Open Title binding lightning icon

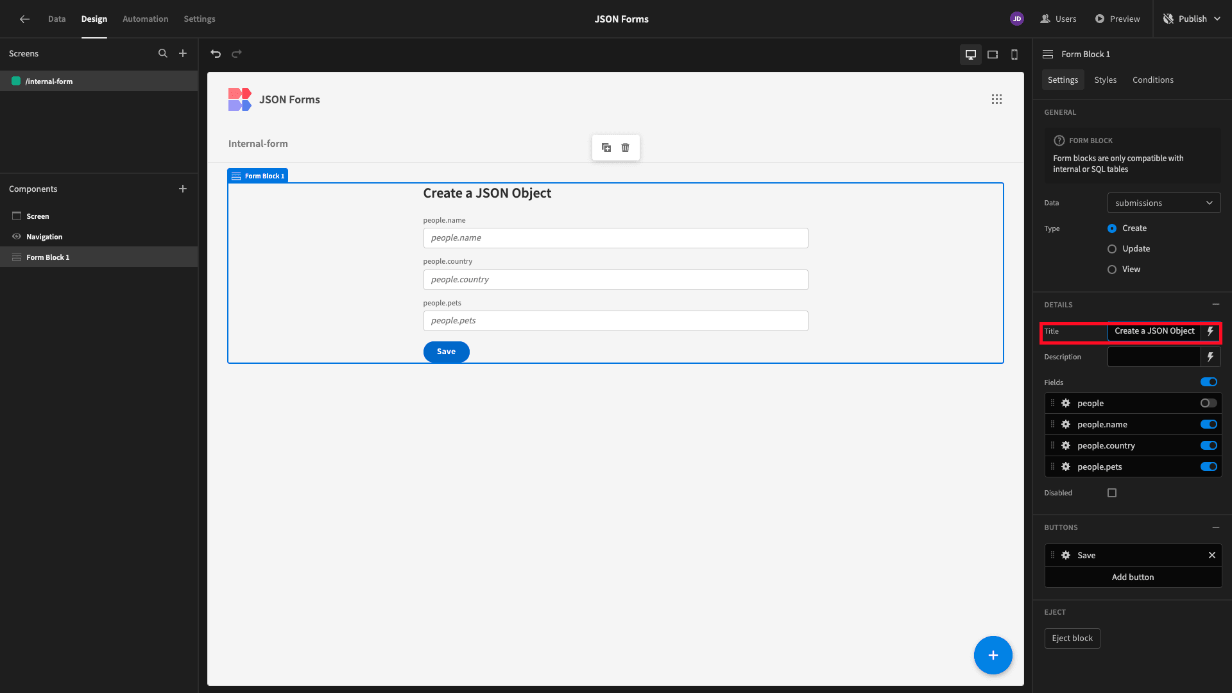tap(1211, 331)
